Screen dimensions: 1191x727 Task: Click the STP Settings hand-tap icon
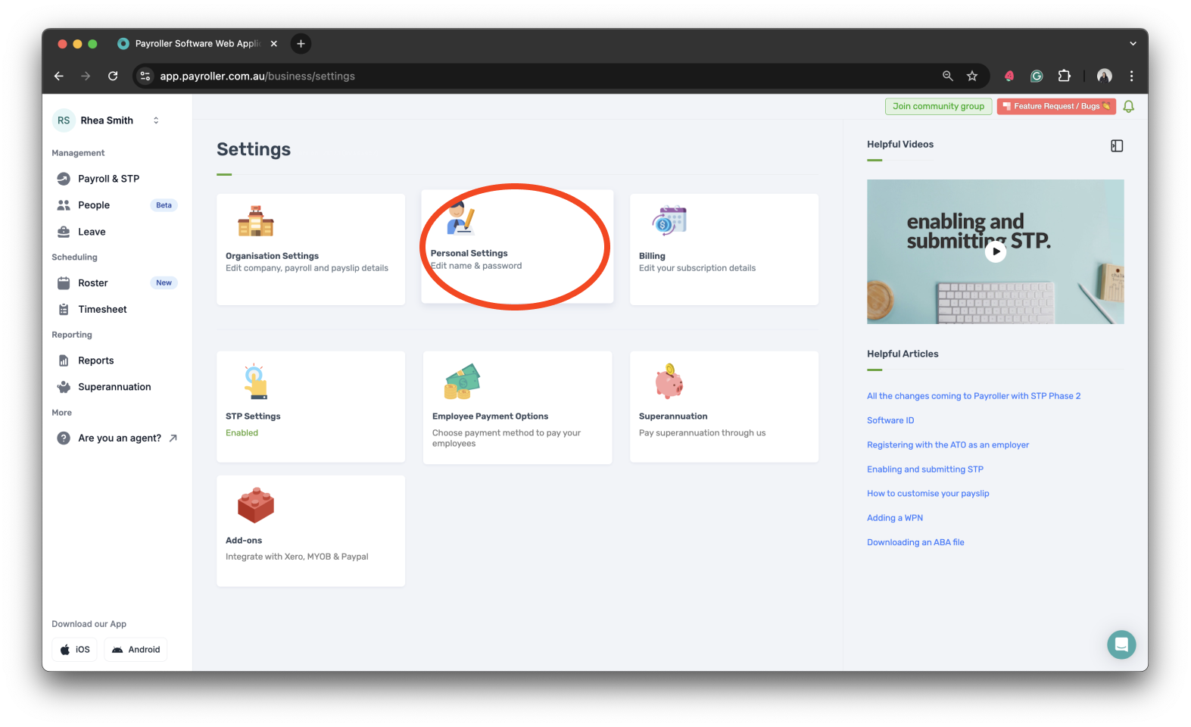[x=255, y=382]
